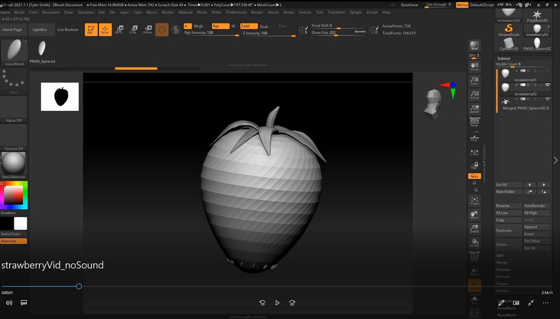Toggle the Dynamic Persp perspective button
Image resolution: width=560 pixels, height=319 pixels.
474,122
